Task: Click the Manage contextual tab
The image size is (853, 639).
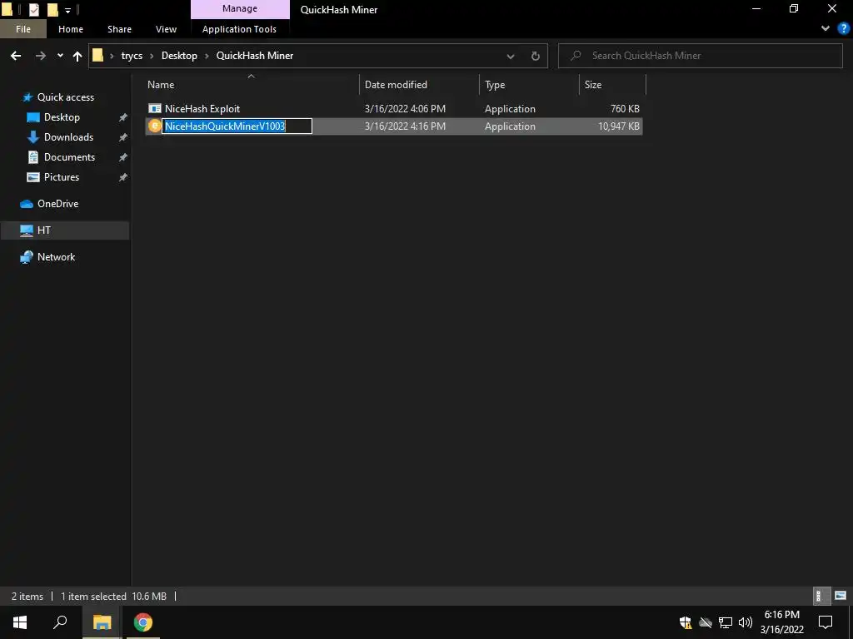Action: (240, 8)
